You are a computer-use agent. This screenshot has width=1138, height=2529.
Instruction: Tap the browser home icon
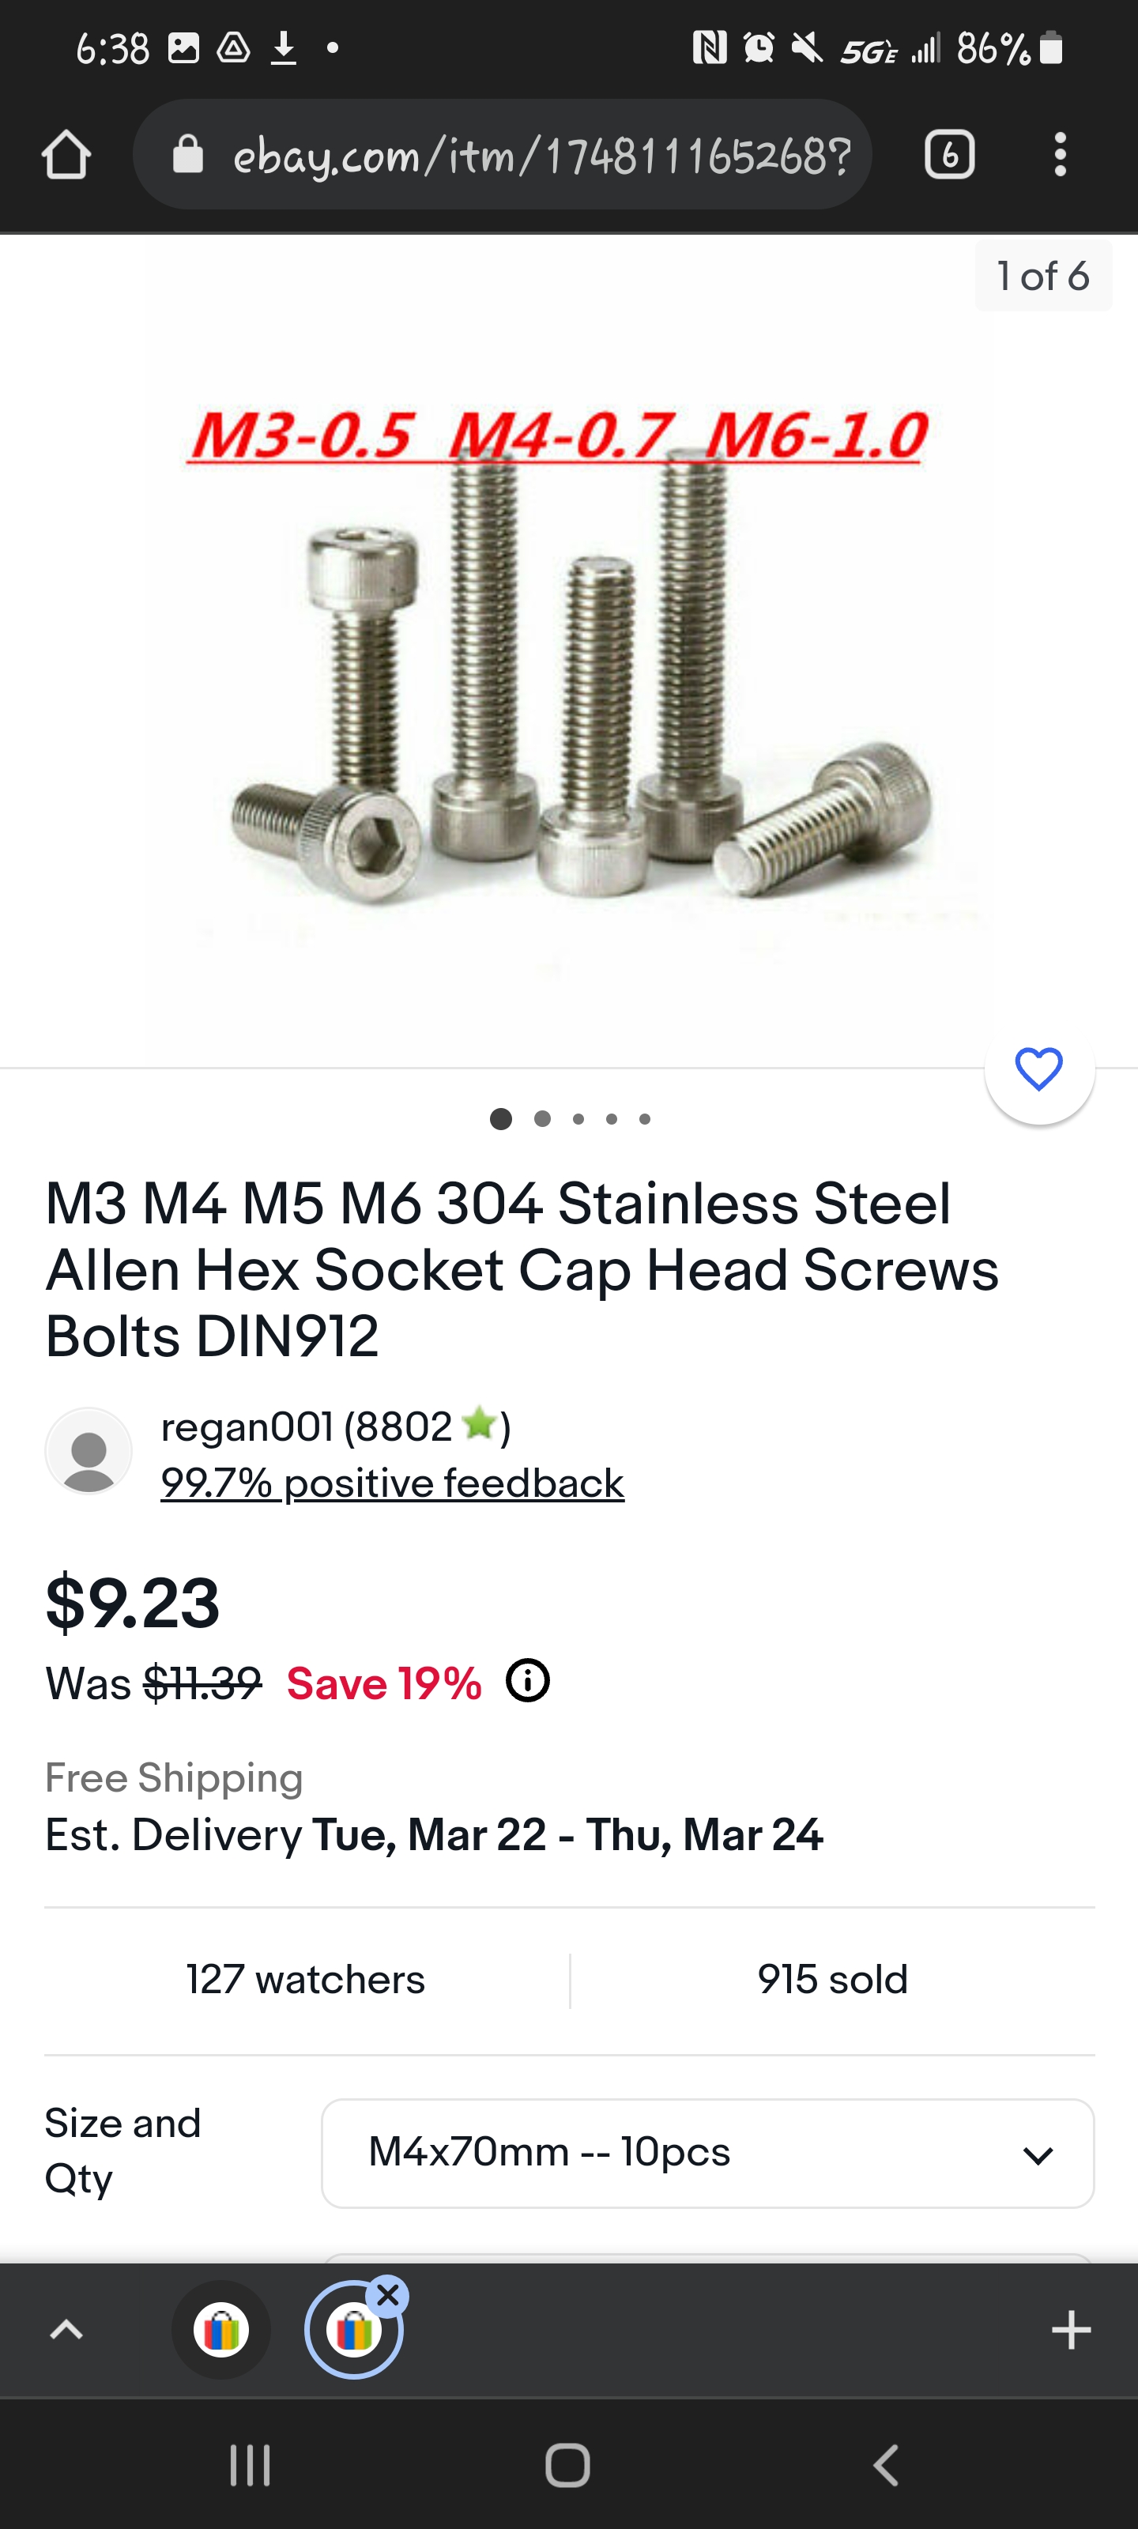click(x=66, y=155)
